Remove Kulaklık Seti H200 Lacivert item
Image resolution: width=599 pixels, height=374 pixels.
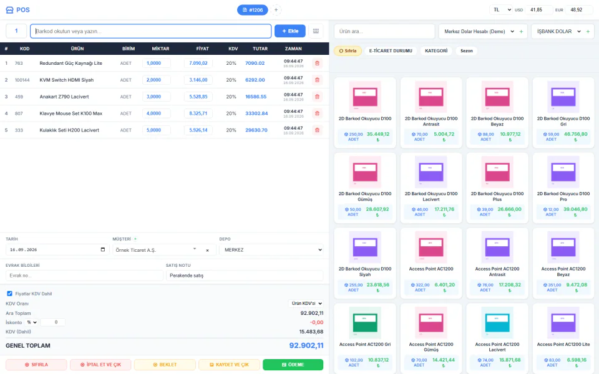[317, 130]
